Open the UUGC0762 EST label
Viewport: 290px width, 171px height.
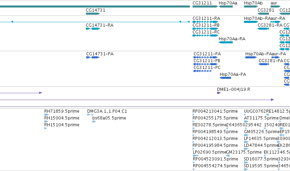click(255, 111)
